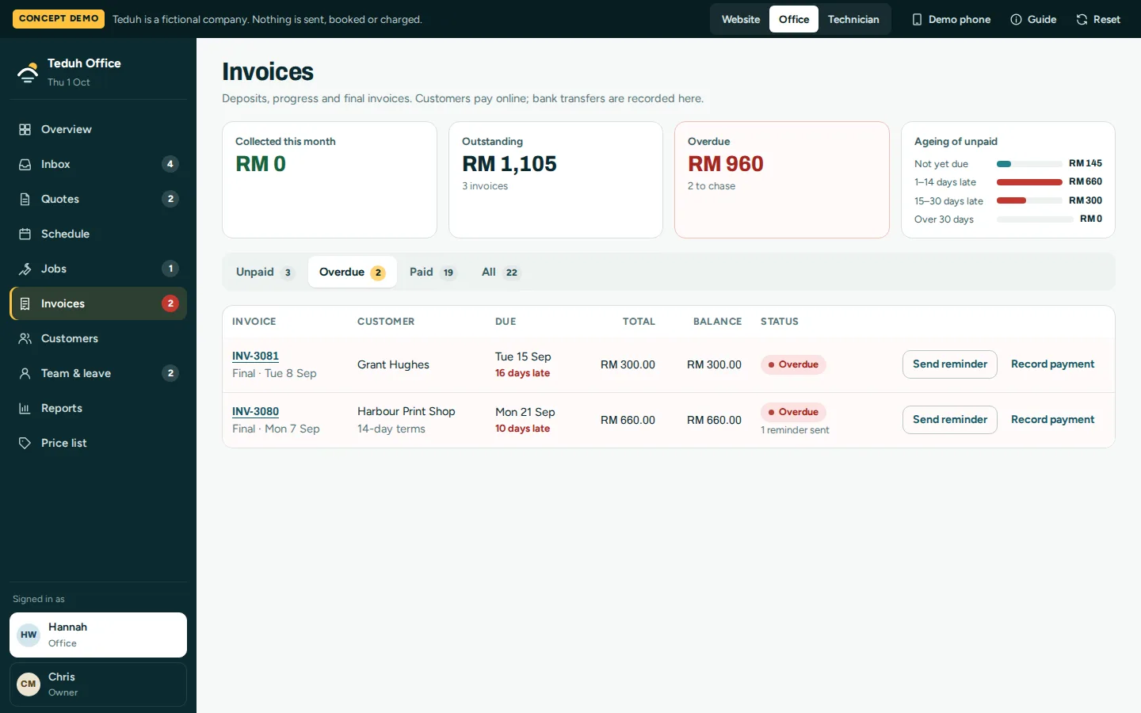Click customer name Harbour Print Shop

click(406, 411)
